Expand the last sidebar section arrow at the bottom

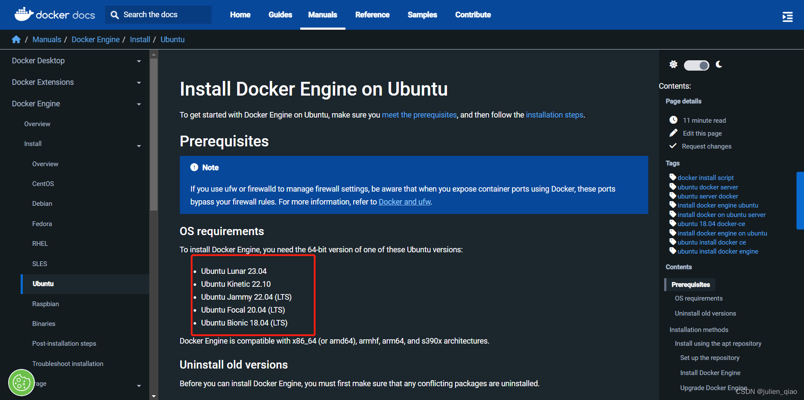tap(139, 386)
